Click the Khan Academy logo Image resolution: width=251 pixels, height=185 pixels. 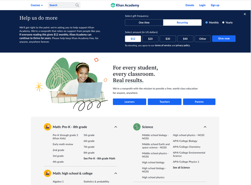125,5
